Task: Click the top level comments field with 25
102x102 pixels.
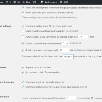Action: pos(64,50)
